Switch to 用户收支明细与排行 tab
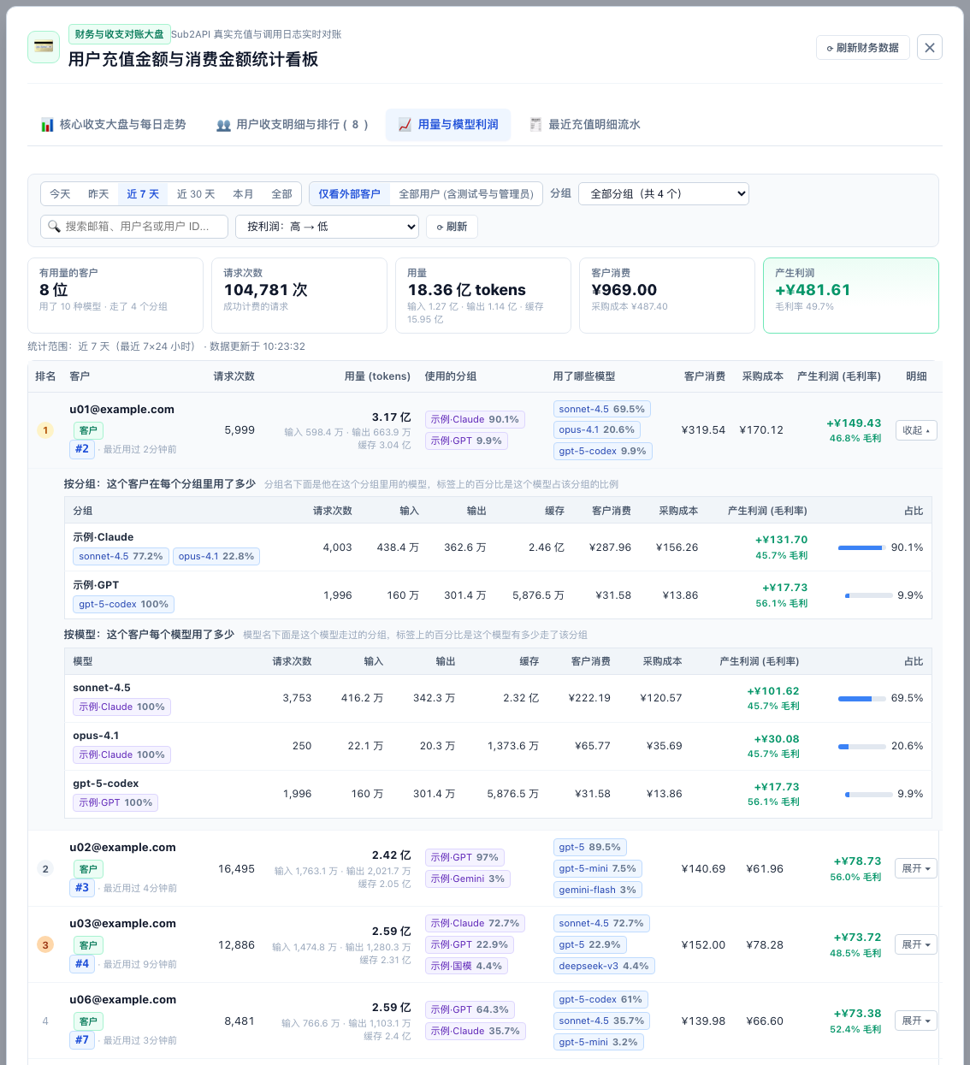970x1065 pixels. coord(292,125)
